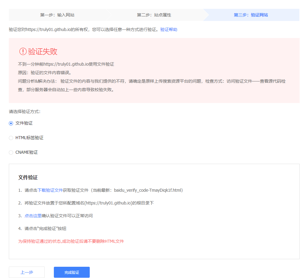This screenshot has height=278, width=303.
Task: Click 点击这里 to check file access
Action: click(x=33, y=216)
